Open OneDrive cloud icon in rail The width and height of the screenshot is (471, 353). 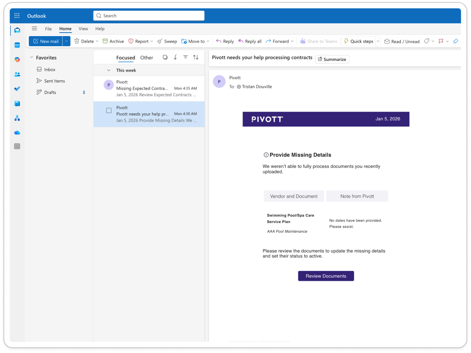pos(17,133)
